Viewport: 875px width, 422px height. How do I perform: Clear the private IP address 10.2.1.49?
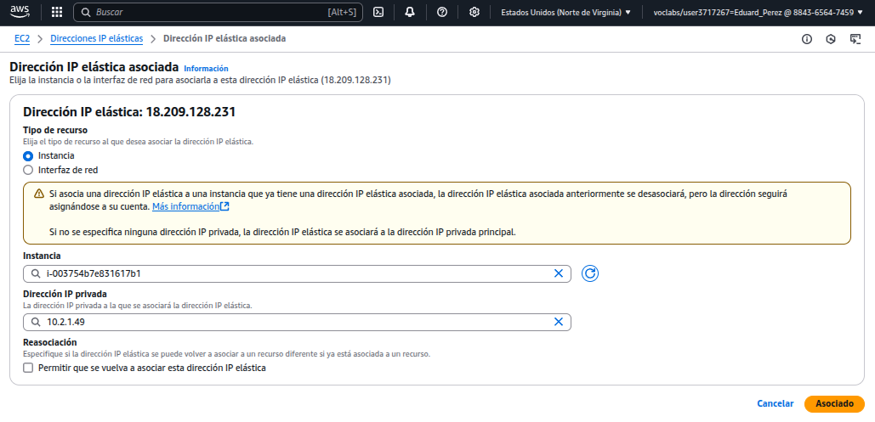pos(559,322)
